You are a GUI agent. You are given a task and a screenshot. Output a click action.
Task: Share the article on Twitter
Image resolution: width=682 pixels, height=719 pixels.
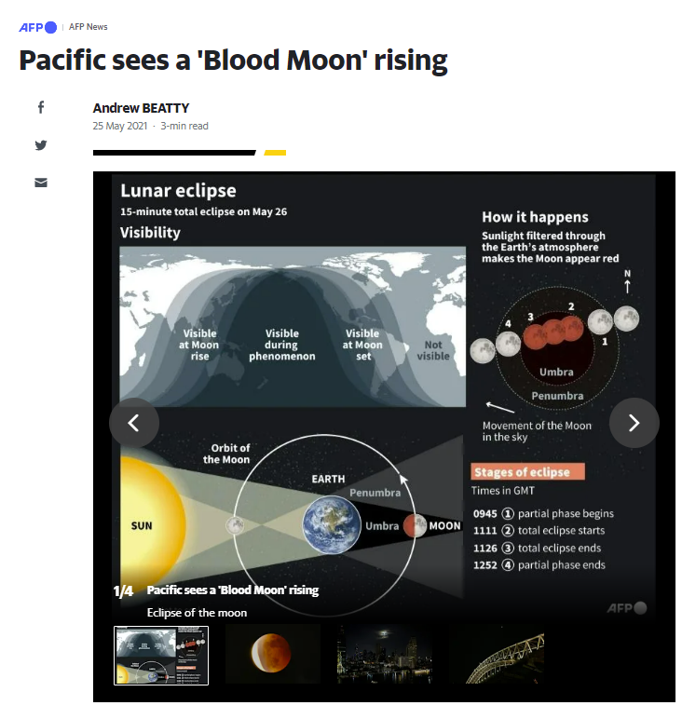click(41, 145)
